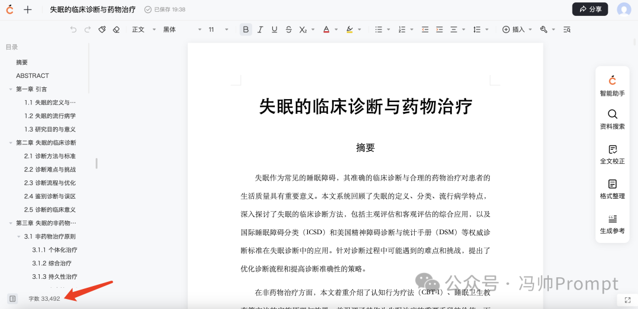The height and width of the screenshot is (309, 638).
Task: Click the clear formatting eraser icon
Action: tap(116, 29)
